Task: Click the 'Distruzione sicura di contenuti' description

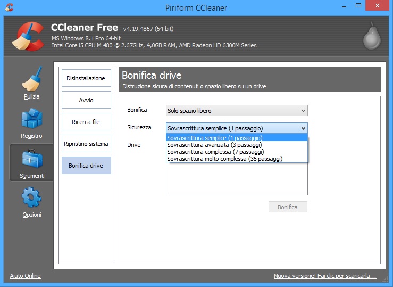Action: click(x=194, y=86)
